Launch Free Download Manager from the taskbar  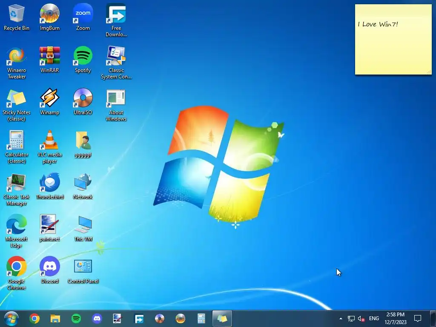click(x=139, y=318)
